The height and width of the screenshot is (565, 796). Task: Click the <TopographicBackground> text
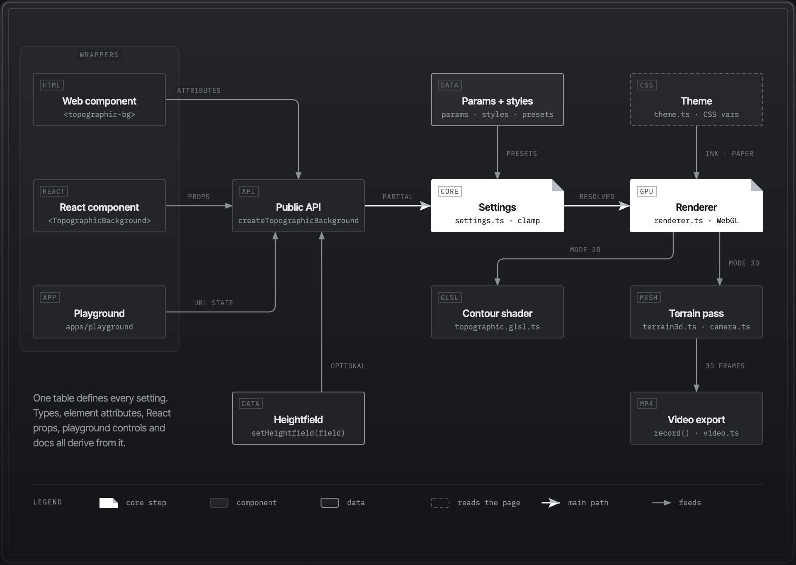[99, 221]
